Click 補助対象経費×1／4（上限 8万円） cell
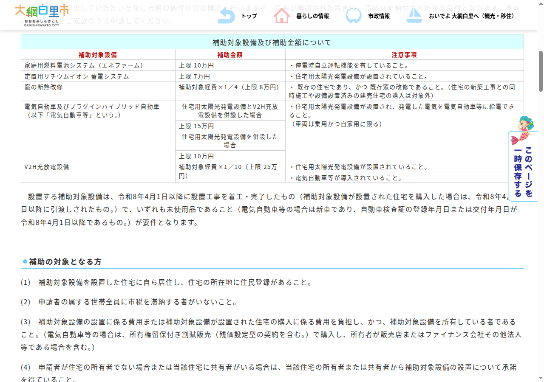 [230, 91]
